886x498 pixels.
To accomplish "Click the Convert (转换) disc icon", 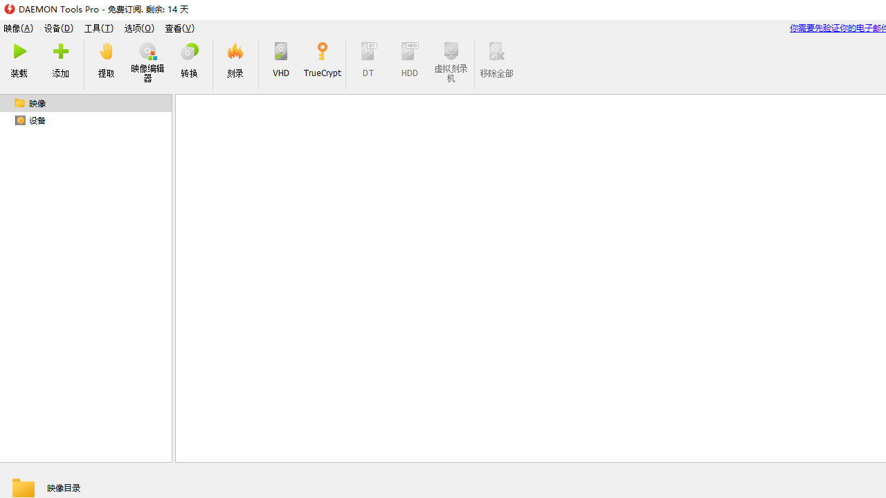I will click(189, 53).
